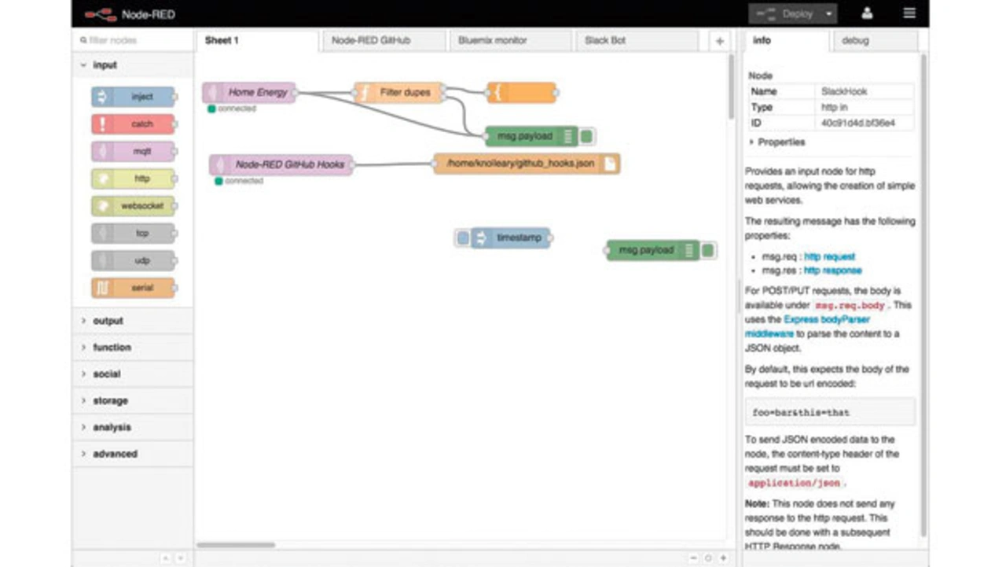Switch to the Node-RED GitHub tab

383,41
